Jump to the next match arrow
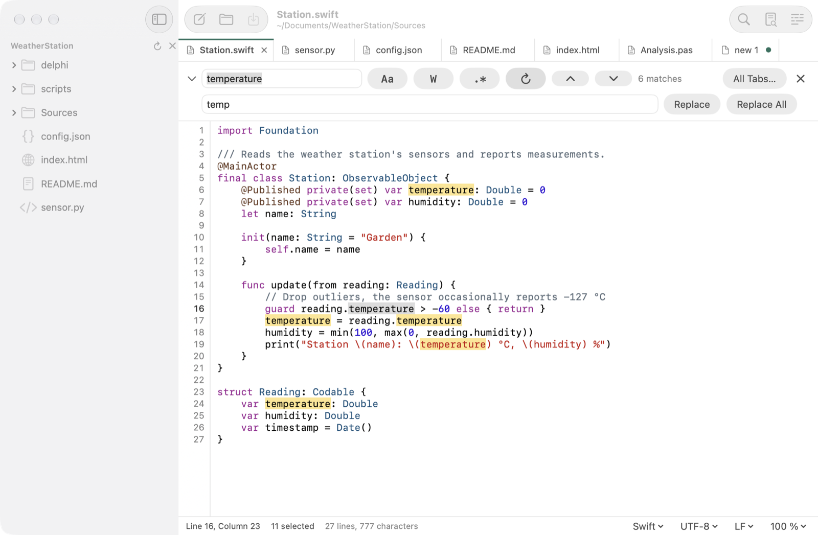This screenshot has height=535, width=818. (613, 79)
